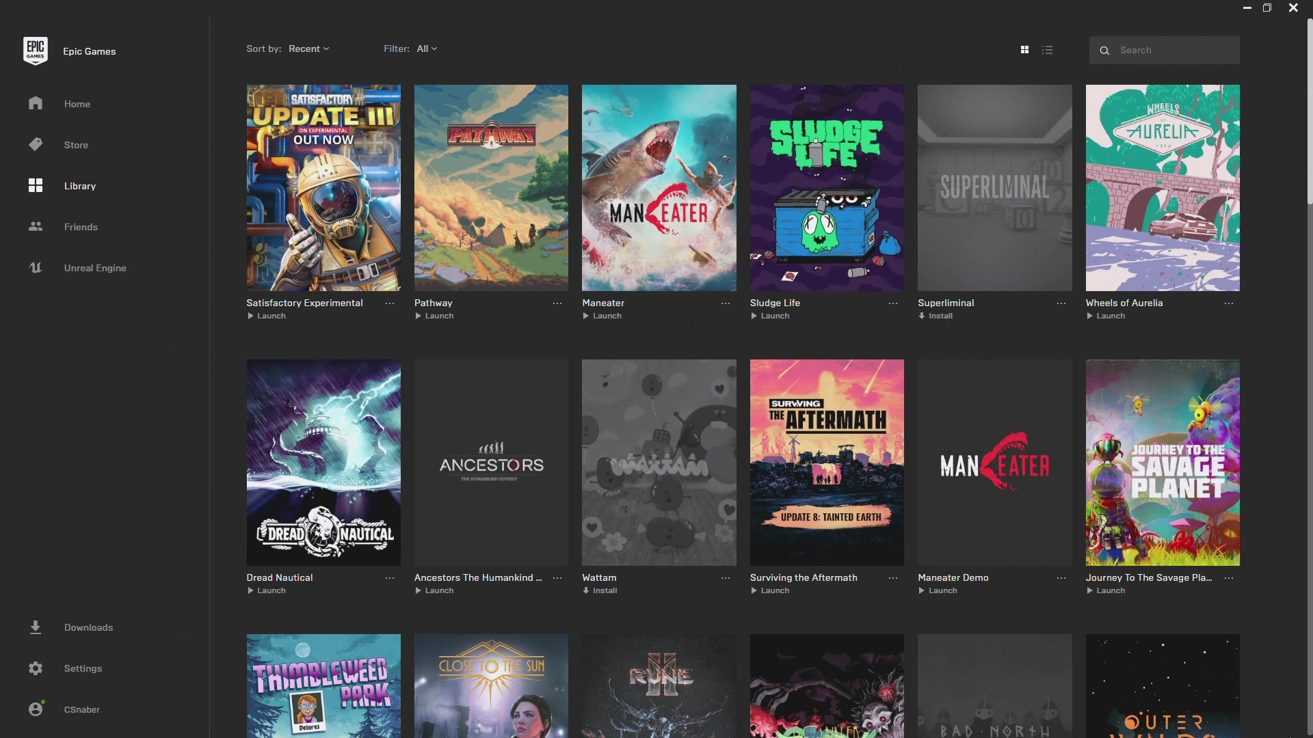The image size is (1313, 738).
Task: Expand the Filter All dropdown
Action: (x=427, y=49)
